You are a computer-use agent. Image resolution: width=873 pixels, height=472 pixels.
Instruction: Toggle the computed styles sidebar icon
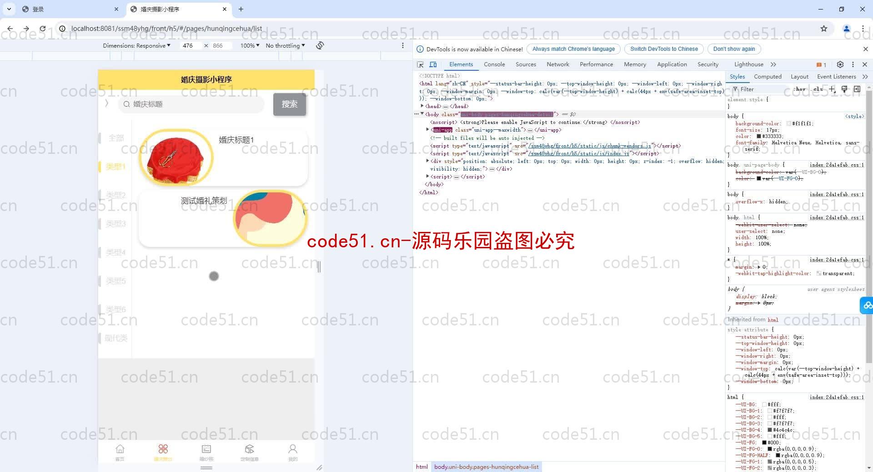[857, 89]
